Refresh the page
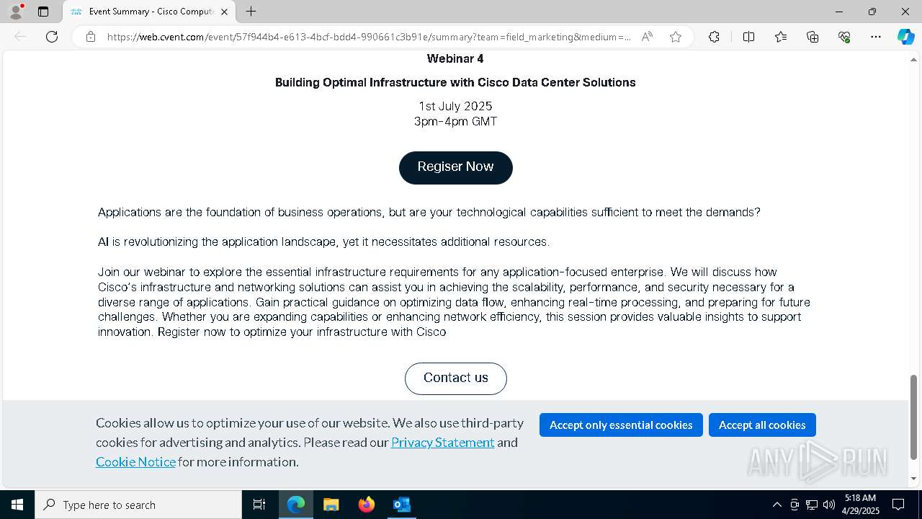This screenshot has height=519, width=922. pyautogui.click(x=52, y=37)
